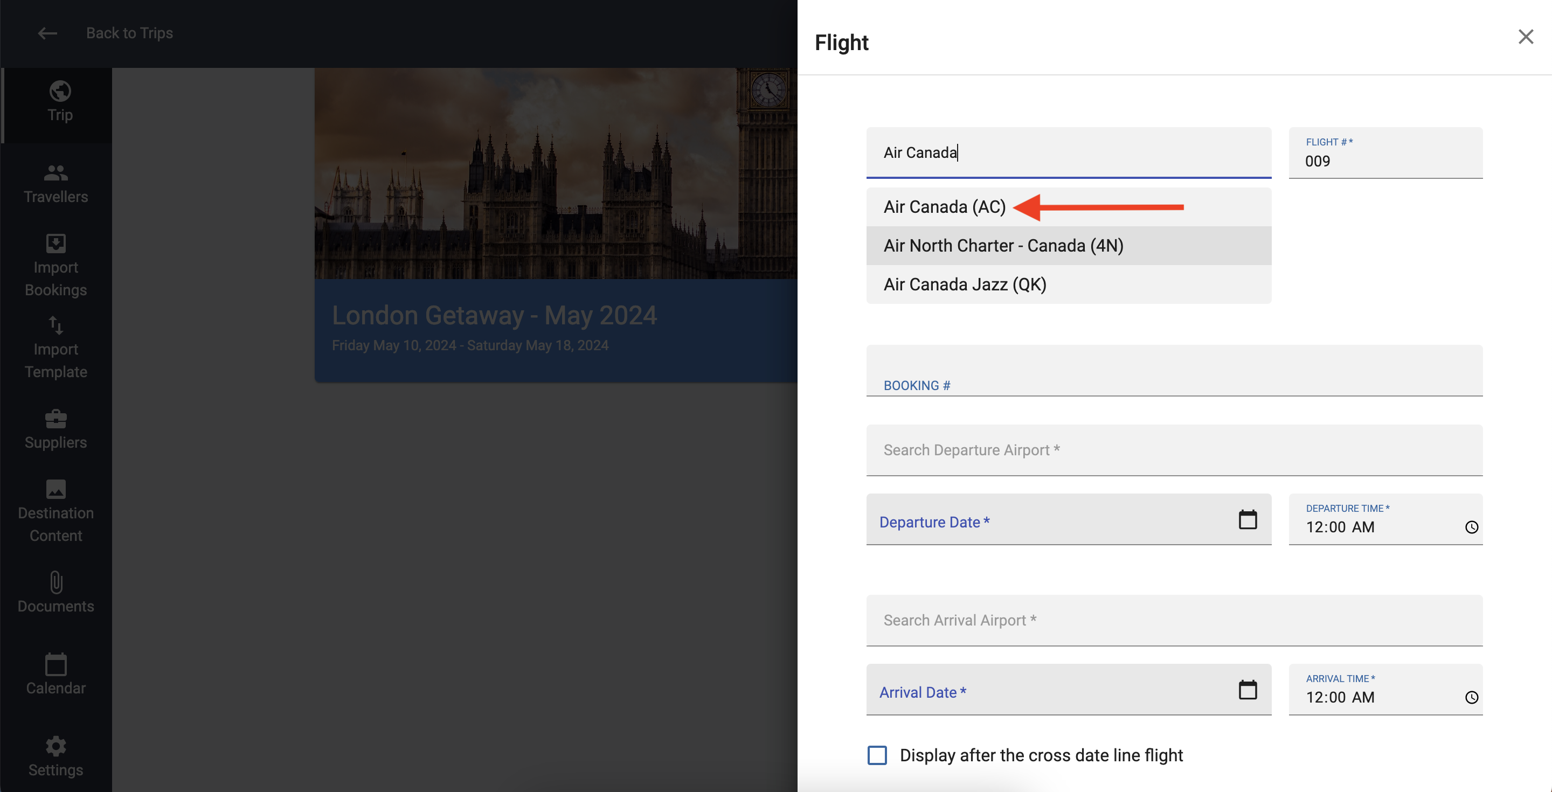
Task: Click the Booking # field
Action: pyautogui.click(x=1174, y=370)
